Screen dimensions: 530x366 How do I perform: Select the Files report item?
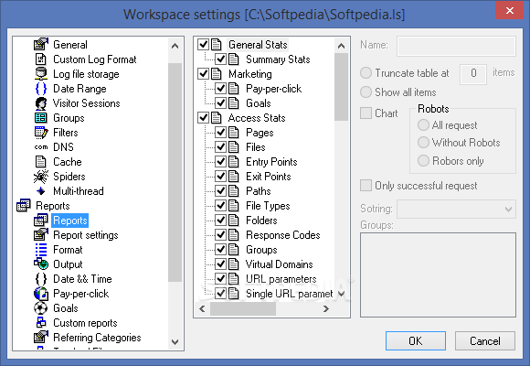pyautogui.click(x=256, y=147)
